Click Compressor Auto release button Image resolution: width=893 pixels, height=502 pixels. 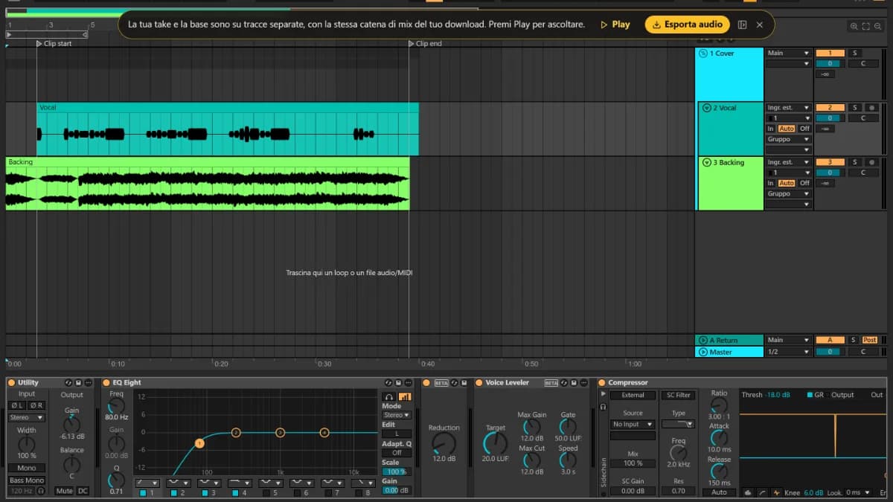click(x=719, y=492)
